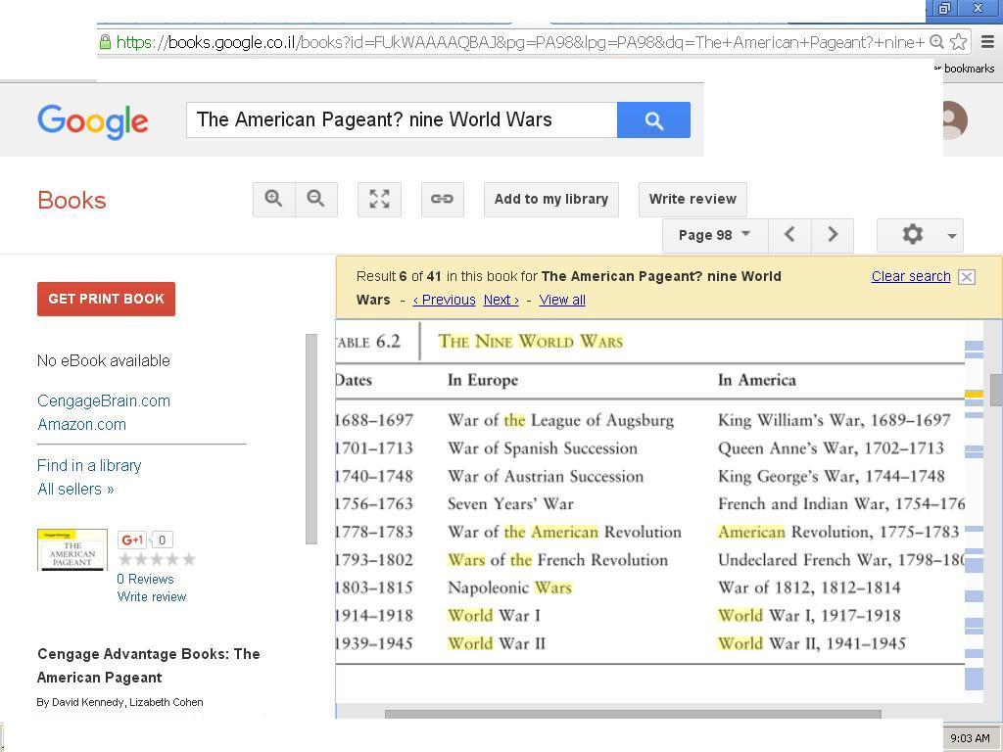Go to the previous page arrow
1003x752 pixels.
click(x=789, y=235)
